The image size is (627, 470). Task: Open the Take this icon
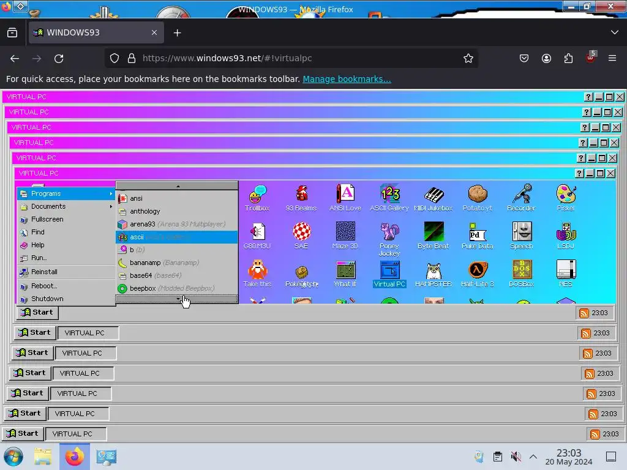(258, 274)
